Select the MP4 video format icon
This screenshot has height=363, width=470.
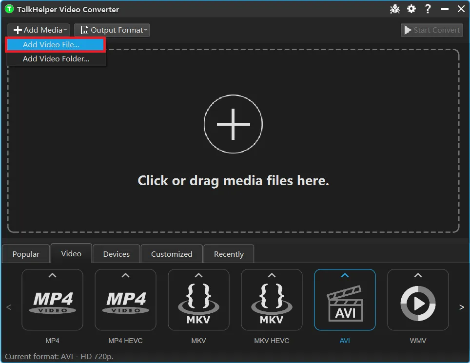53,303
